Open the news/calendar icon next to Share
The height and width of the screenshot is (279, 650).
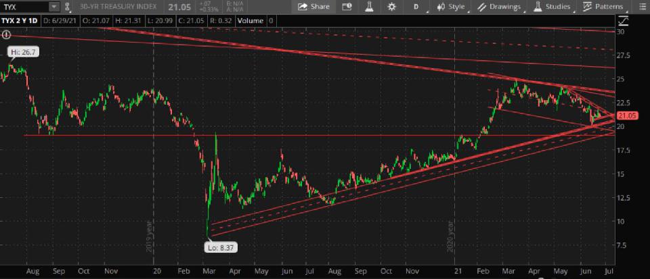pyautogui.click(x=347, y=7)
